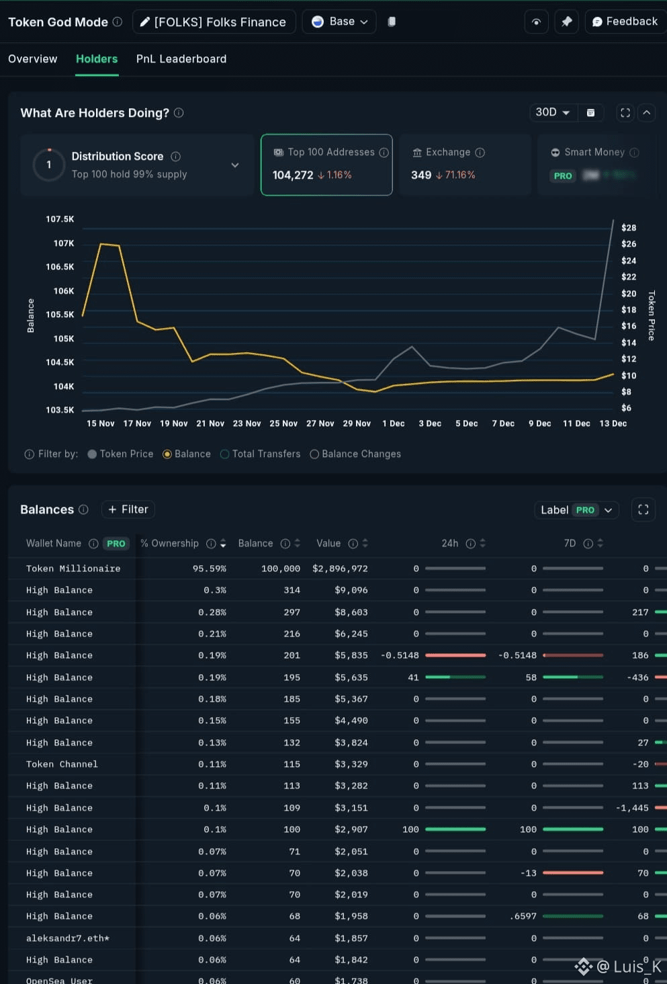667x984 pixels.
Task: Click the 7D red bar showing -13
Action: (x=573, y=873)
